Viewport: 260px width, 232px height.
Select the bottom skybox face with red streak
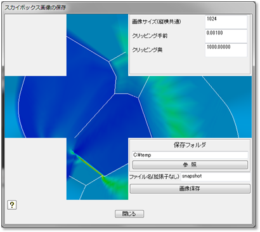pos(97,168)
